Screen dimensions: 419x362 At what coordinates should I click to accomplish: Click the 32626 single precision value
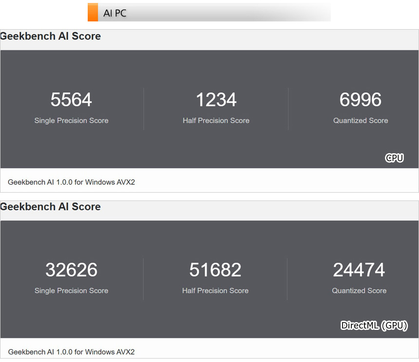[x=71, y=270]
